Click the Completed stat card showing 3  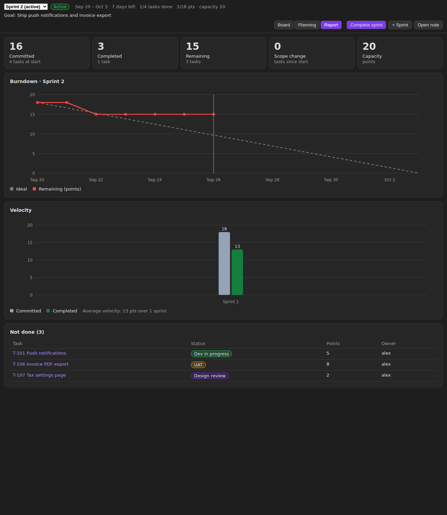click(x=135, y=53)
